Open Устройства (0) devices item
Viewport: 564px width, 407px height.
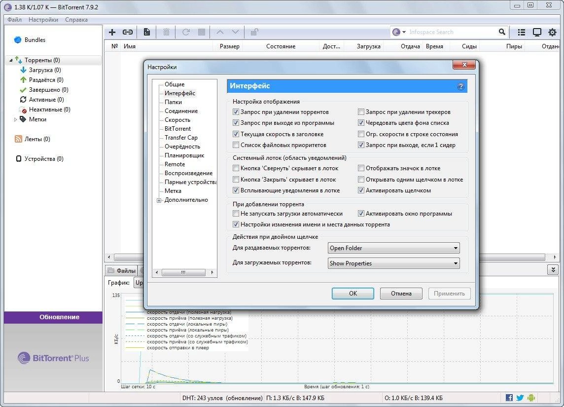pos(39,159)
